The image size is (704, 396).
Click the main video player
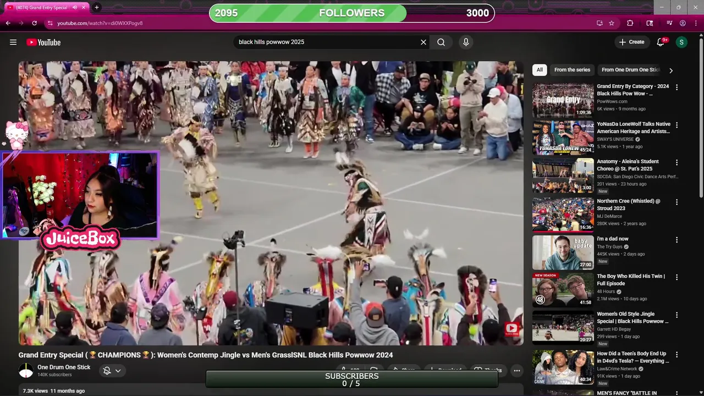[x=271, y=203]
